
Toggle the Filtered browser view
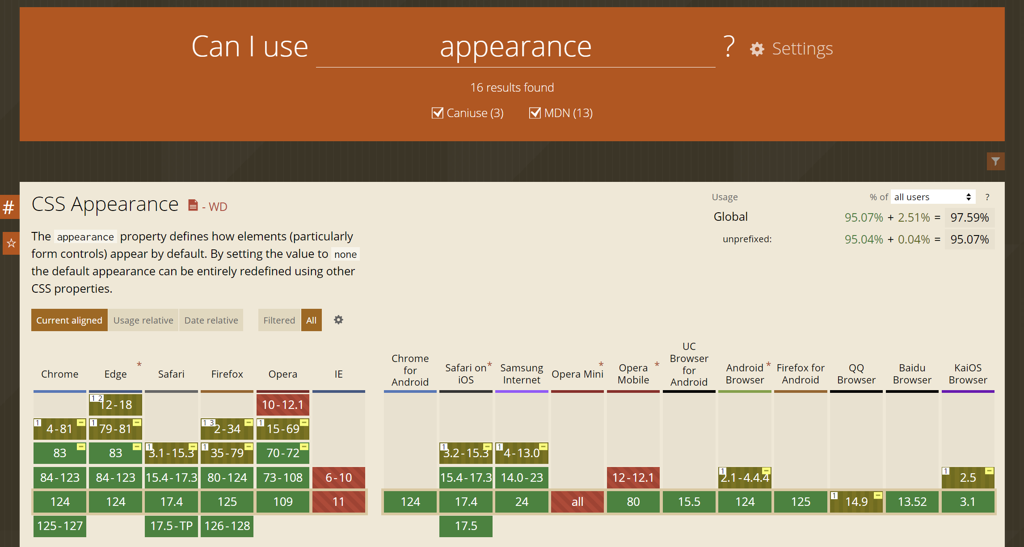click(279, 320)
